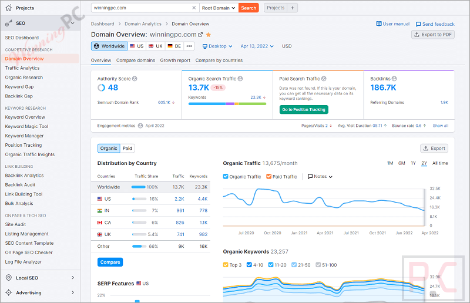Image resolution: width=470 pixels, height=303 pixels.
Task: Click the US flag in Distribution by Country
Action: point(100,198)
